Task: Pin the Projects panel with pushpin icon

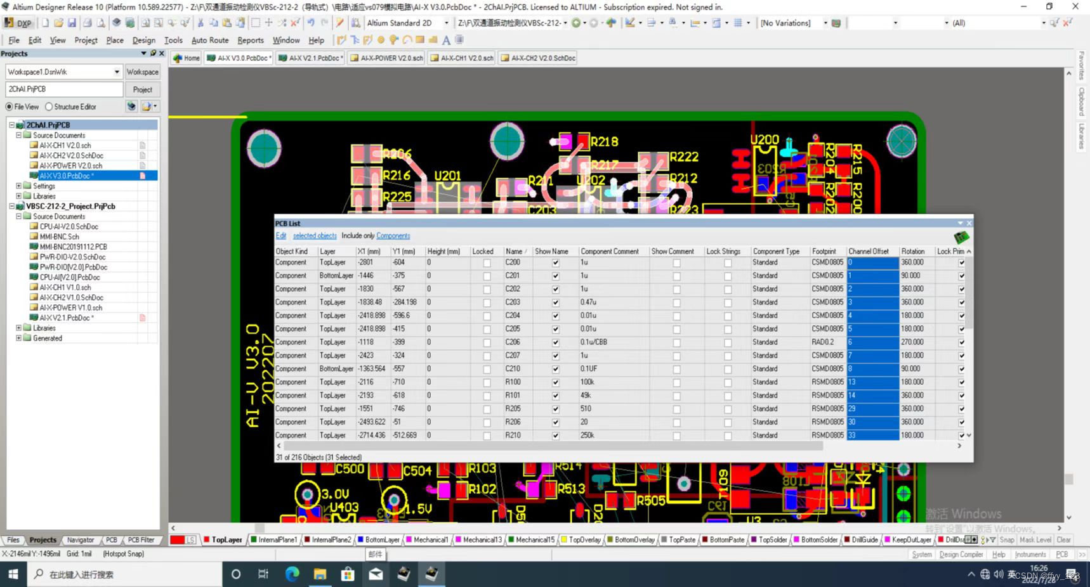Action: click(153, 53)
